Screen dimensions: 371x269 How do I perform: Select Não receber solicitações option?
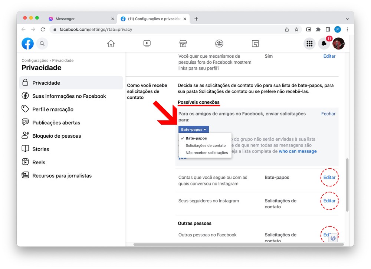pyautogui.click(x=207, y=153)
